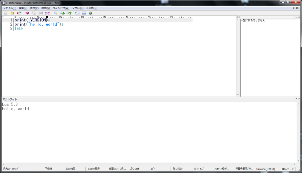Click the コピー function key button
The height and width of the screenshot is (173, 302).
pos(153,169)
